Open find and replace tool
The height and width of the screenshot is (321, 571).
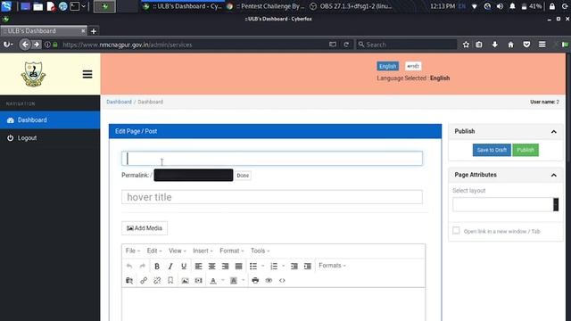pyautogui.click(x=129, y=280)
